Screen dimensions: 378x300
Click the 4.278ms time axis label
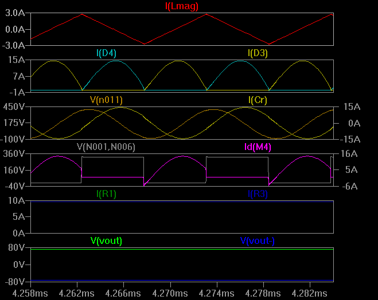pyautogui.click(x=263, y=294)
